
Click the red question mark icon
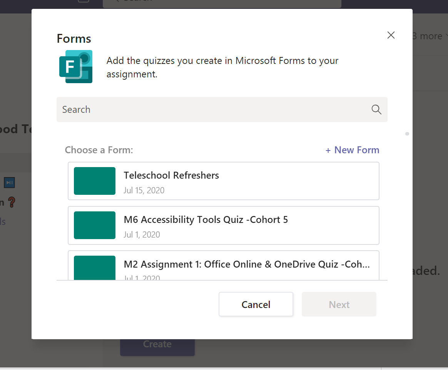pos(12,202)
